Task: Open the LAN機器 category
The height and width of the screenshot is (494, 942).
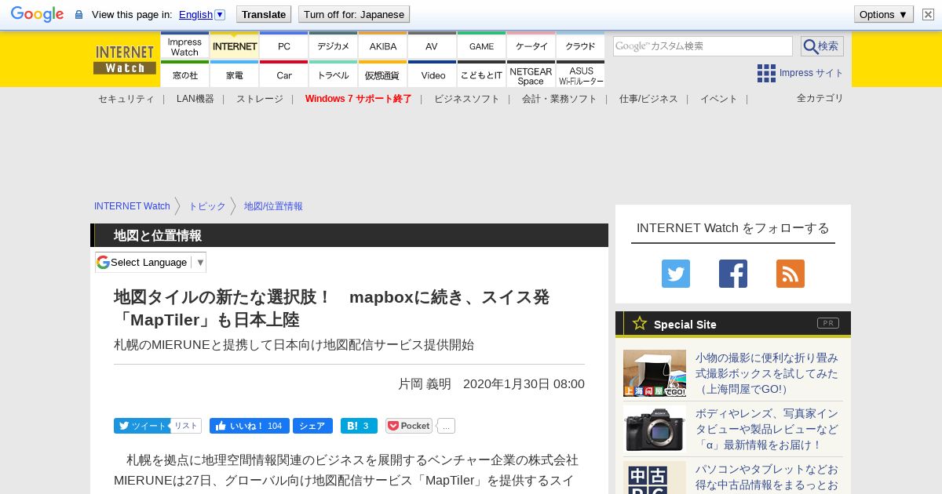Action: [x=195, y=99]
